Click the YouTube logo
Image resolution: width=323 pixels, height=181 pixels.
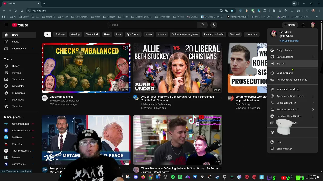pyautogui.click(x=20, y=25)
